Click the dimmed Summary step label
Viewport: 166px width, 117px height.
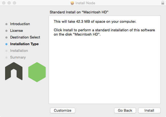(18, 57)
